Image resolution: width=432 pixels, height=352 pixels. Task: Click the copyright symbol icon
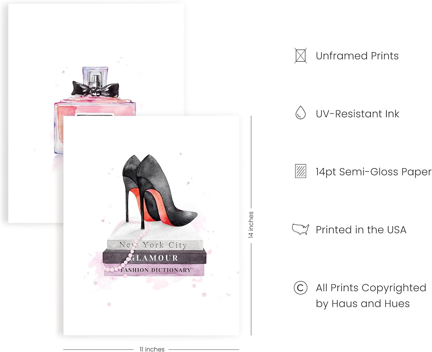[300, 288]
